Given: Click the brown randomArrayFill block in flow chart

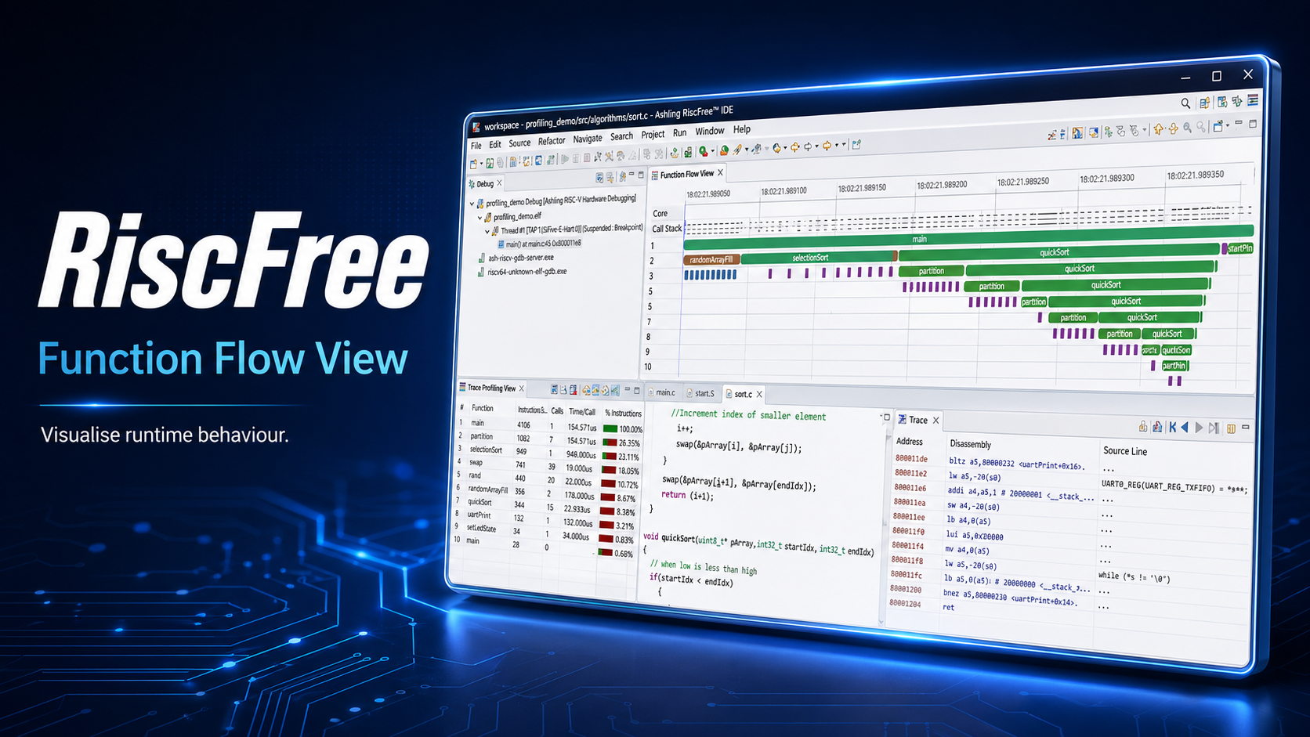Looking at the screenshot, I should 711,259.
